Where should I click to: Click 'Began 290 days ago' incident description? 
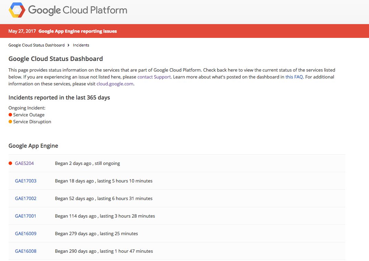point(104,251)
